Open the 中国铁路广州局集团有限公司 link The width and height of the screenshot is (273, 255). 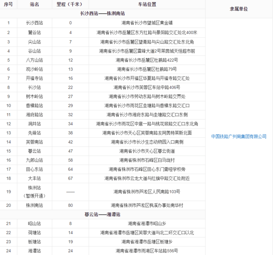point(239,136)
